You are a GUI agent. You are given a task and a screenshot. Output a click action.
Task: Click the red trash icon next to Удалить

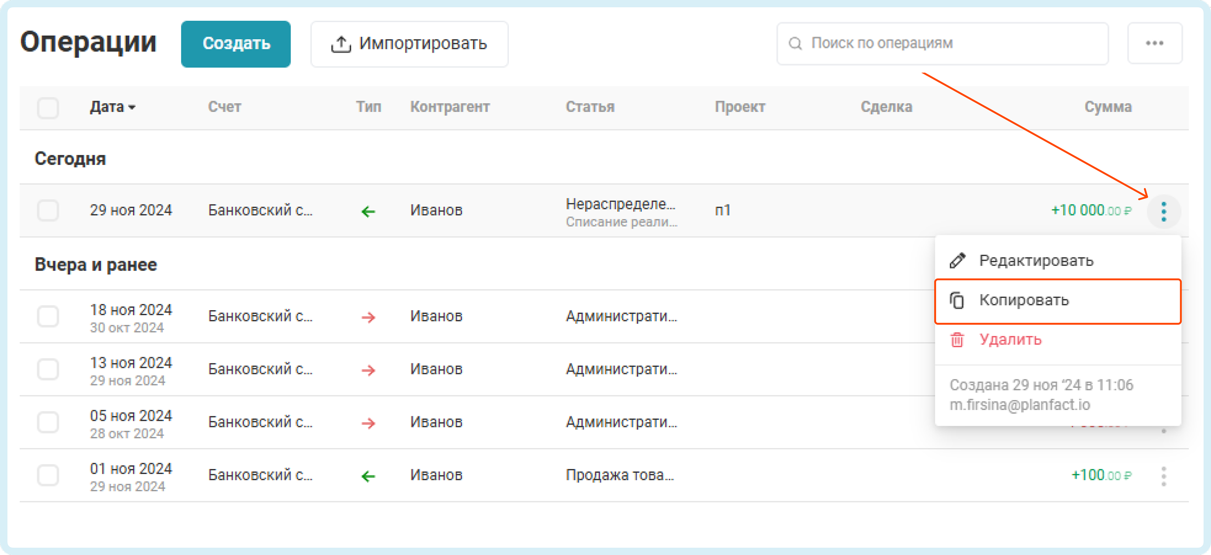coord(957,339)
